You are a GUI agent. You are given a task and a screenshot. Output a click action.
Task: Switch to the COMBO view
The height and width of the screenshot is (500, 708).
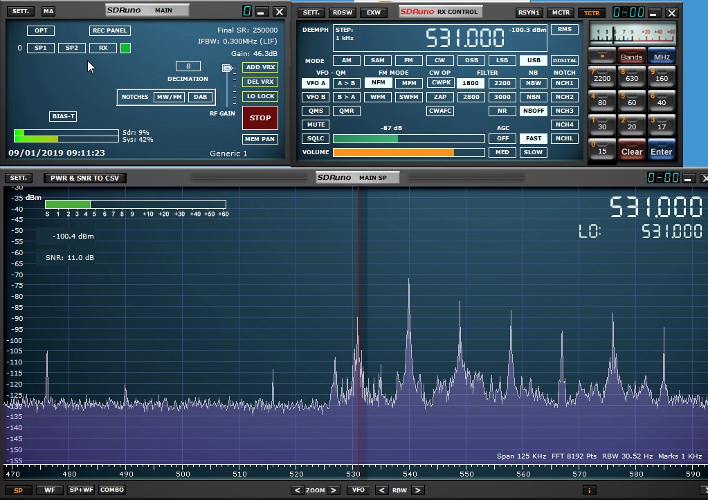click(112, 490)
